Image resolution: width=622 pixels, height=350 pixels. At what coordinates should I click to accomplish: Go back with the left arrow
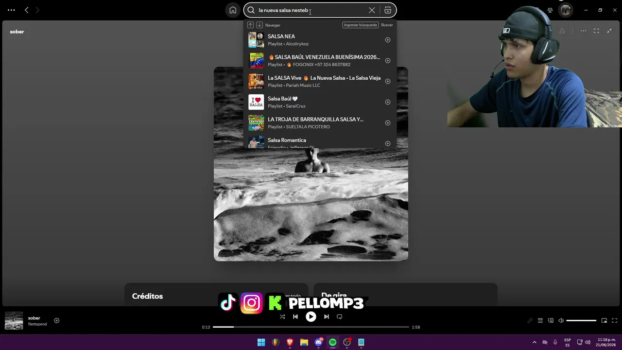click(27, 10)
